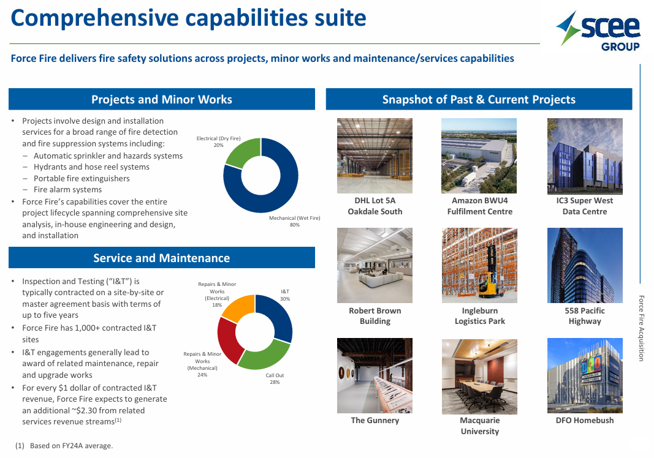
Task: Click the Comprehensive capabilities suite title
Action: 188,18
